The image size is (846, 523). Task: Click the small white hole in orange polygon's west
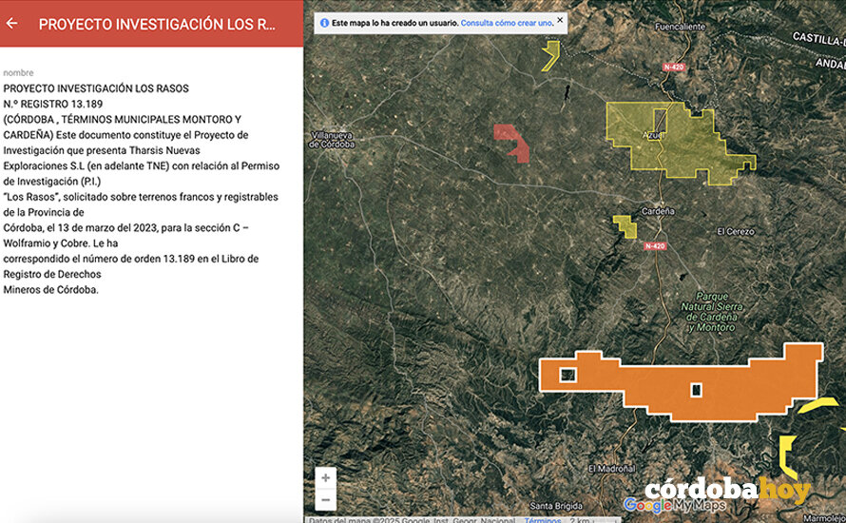[567, 375]
